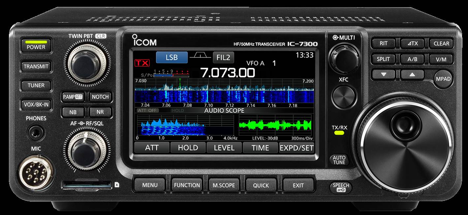
Task: Tap the FIL2 filter selector on screen
Action: click(x=223, y=57)
